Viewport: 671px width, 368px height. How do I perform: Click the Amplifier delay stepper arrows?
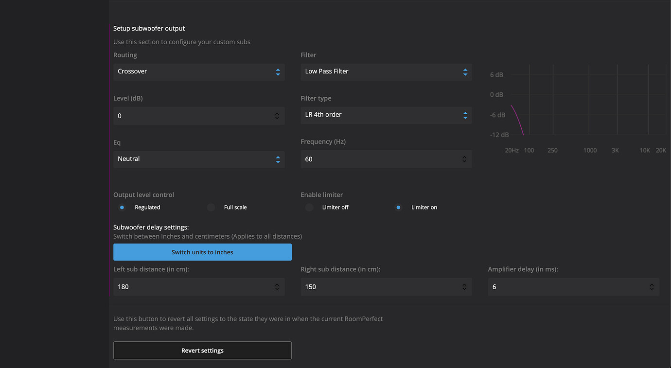click(x=652, y=287)
